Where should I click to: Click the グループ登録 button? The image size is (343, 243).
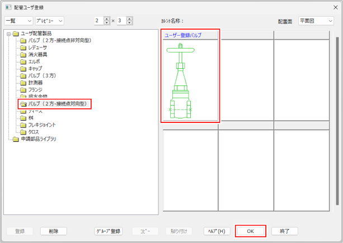tap(108, 231)
